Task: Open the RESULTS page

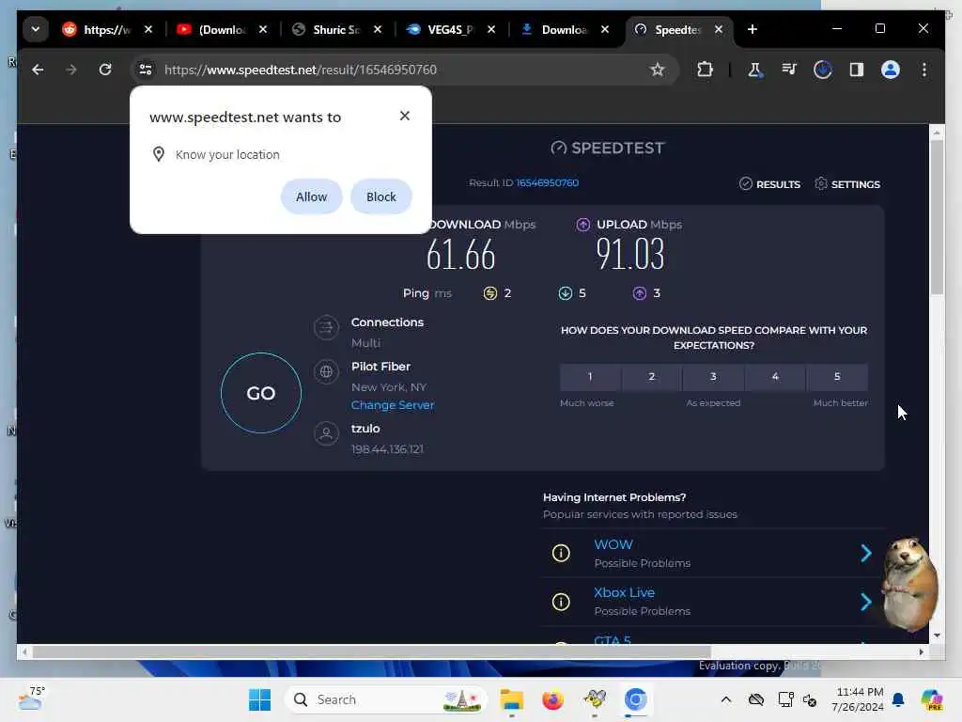Action: click(x=769, y=184)
